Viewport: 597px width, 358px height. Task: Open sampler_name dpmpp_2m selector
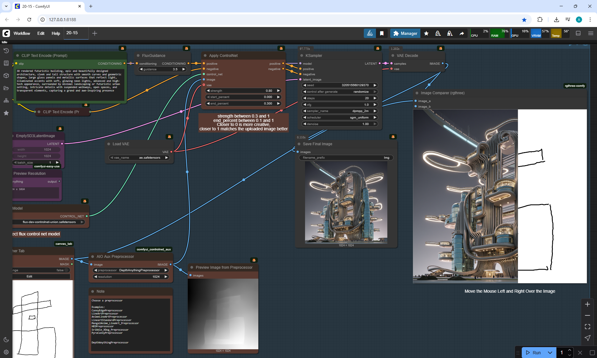tap(340, 111)
